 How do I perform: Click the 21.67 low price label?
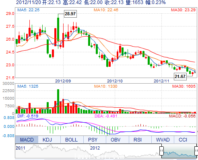180,76
